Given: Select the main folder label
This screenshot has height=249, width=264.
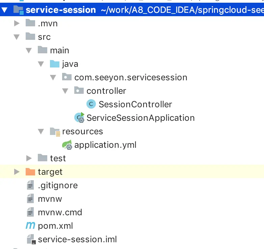Looking at the screenshot, I should pyautogui.click(x=59, y=50).
